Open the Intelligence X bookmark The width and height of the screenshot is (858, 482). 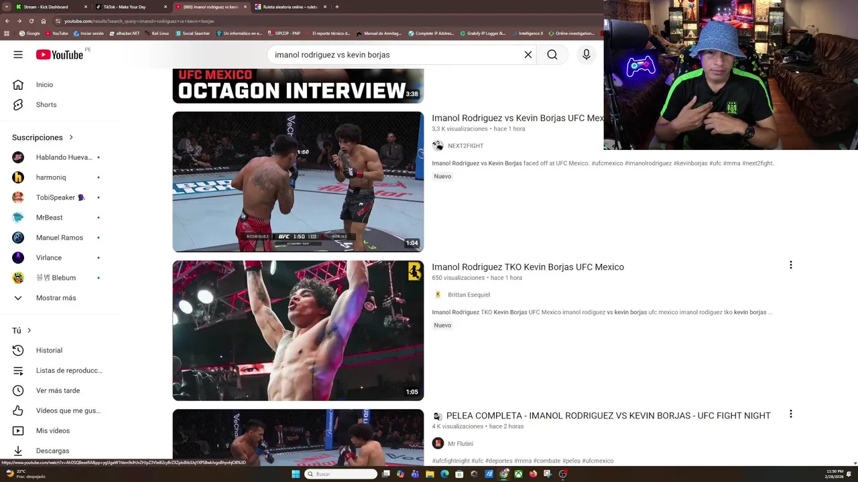[x=528, y=33]
